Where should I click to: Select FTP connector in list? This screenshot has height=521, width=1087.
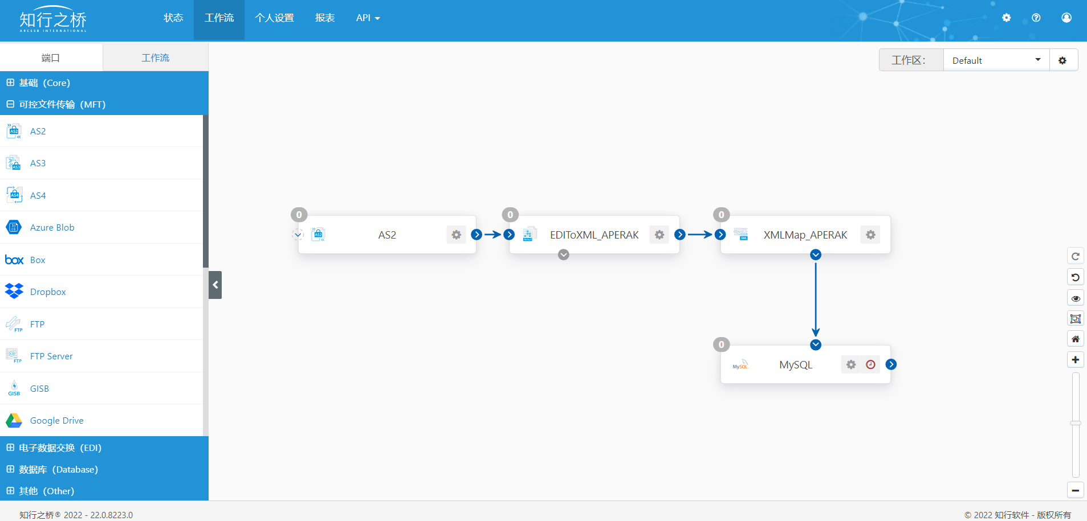pyautogui.click(x=101, y=324)
